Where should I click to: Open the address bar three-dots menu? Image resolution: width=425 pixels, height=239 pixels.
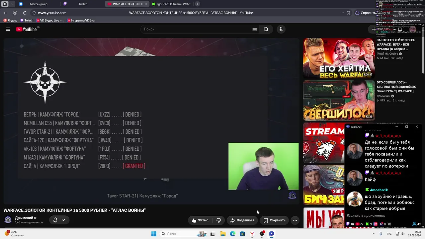point(342,13)
